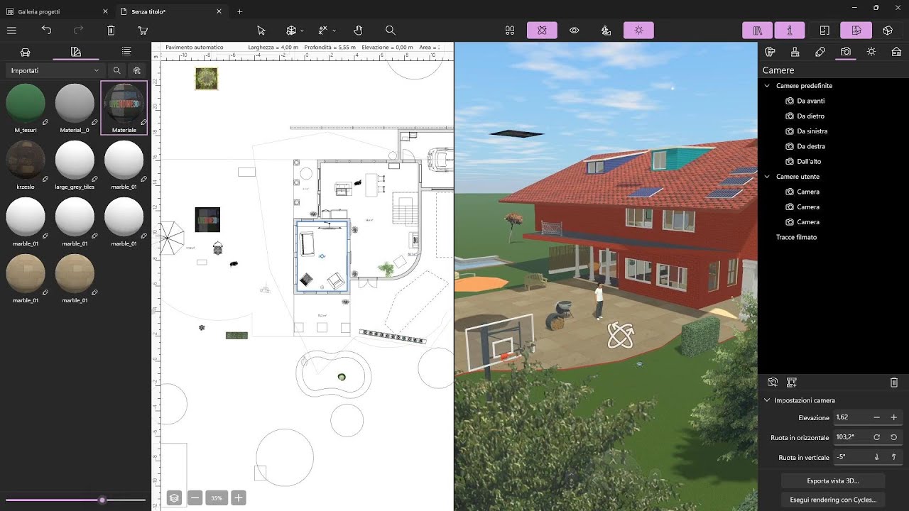909x511 pixels.
Task: Select the large_grey_tiles material
Action: pos(75,160)
